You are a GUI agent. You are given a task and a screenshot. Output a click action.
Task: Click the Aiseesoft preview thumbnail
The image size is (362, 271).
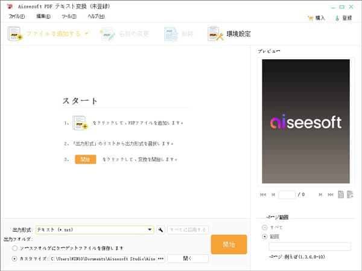point(306,121)
